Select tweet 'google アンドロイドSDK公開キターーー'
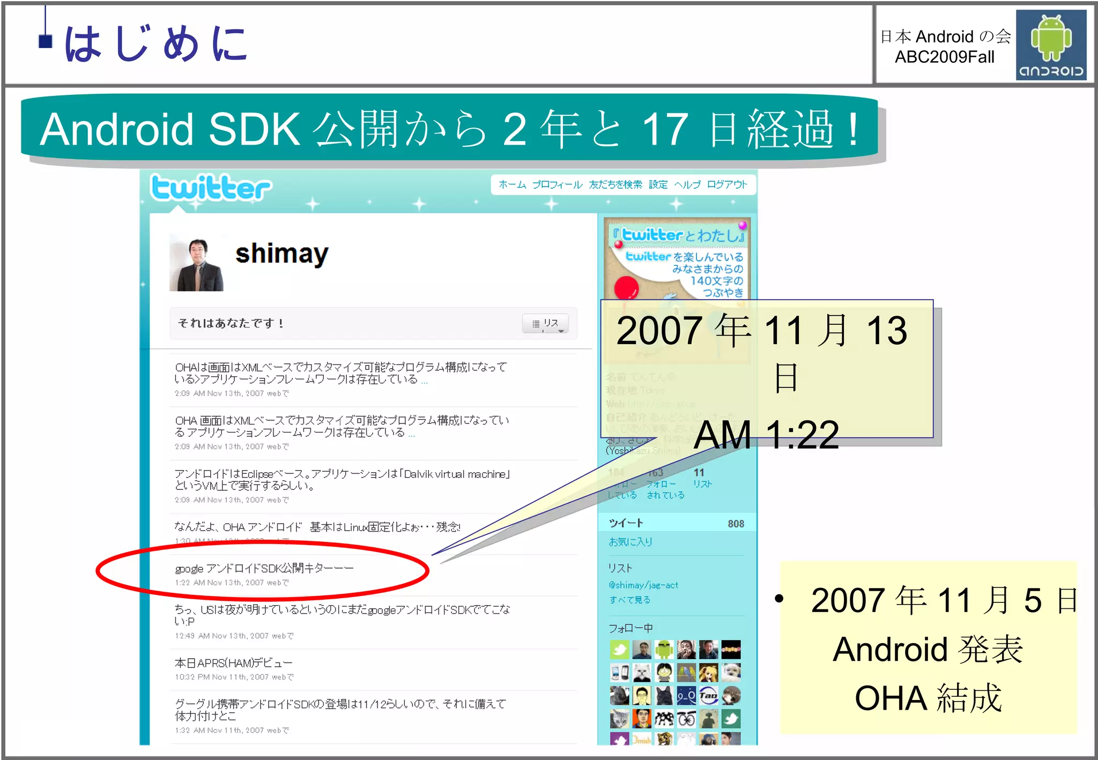The width and height of the screenshot is (1098, 760). (x=264, y=568)
